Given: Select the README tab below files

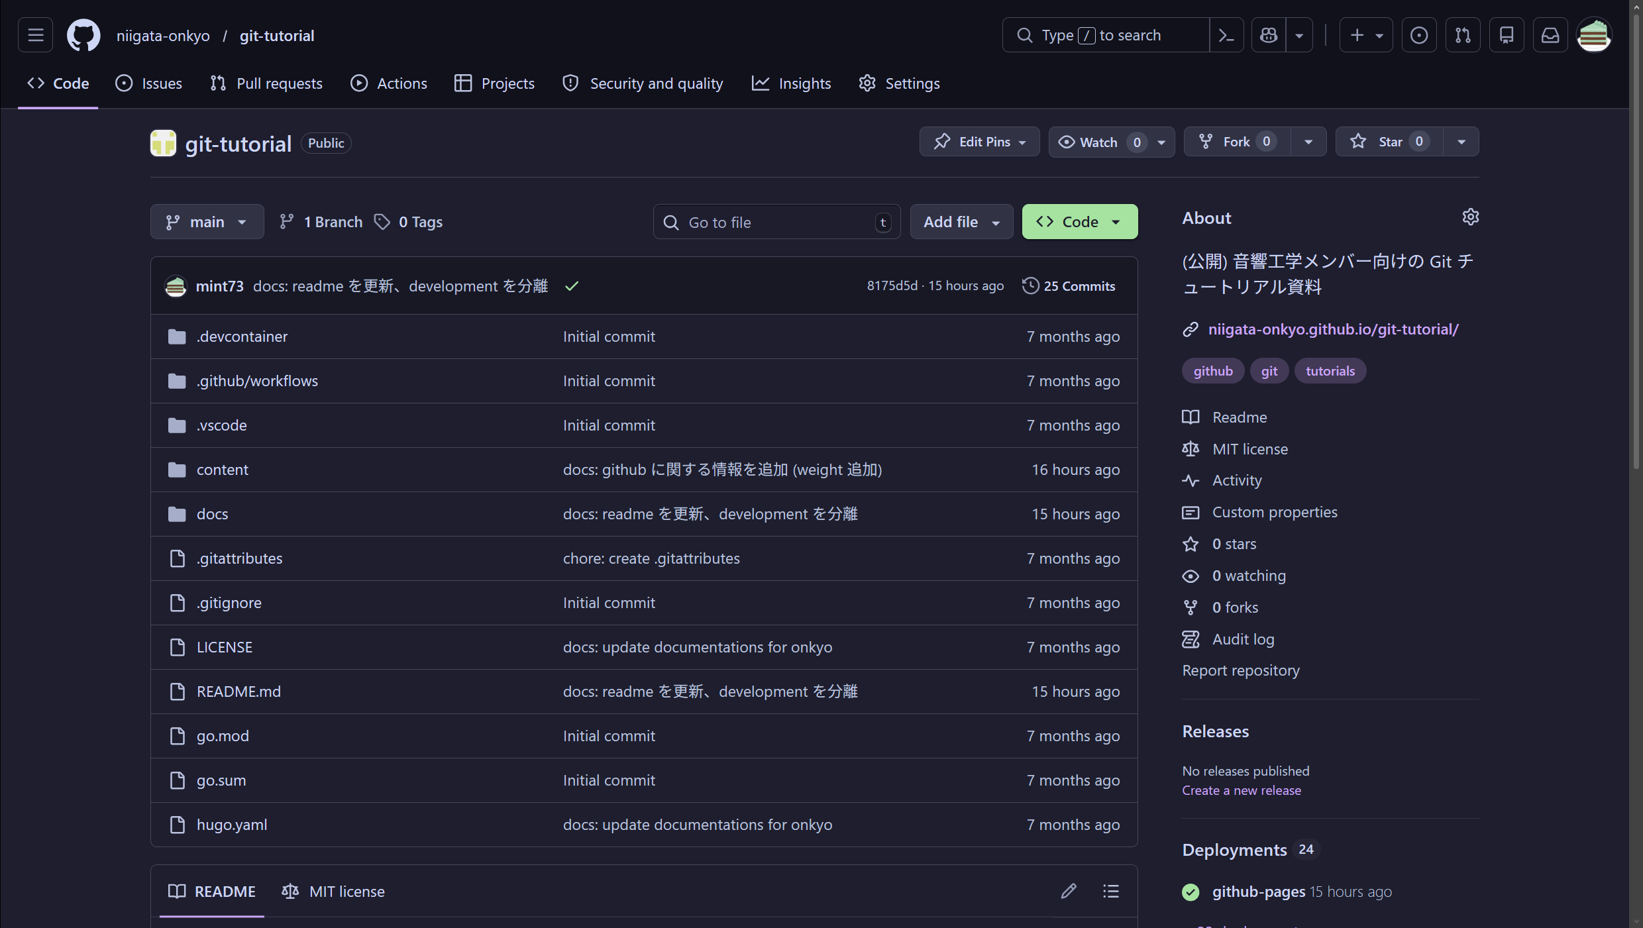Looking at the screenshot, I should click(x=212, y=892).
